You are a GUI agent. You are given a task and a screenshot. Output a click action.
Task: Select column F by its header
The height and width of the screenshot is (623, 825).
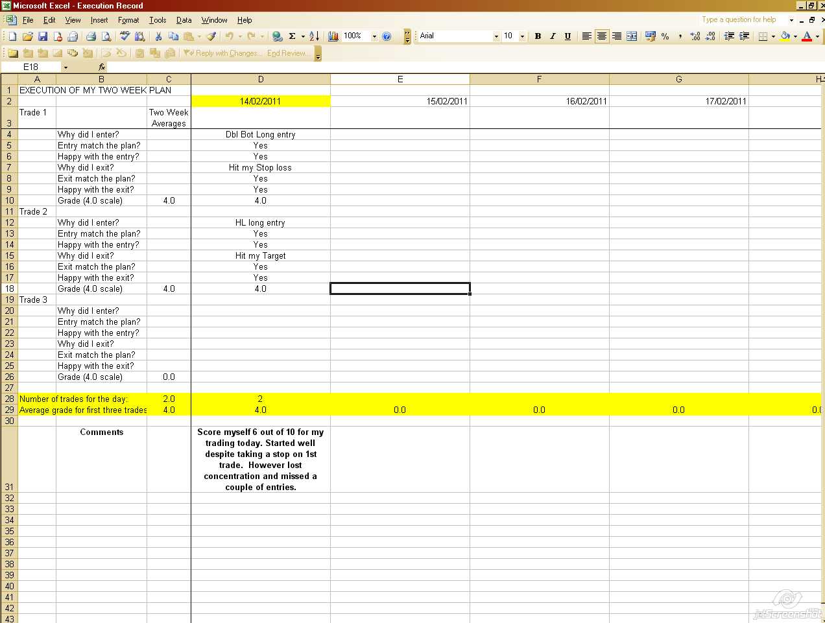pos(540,79)
